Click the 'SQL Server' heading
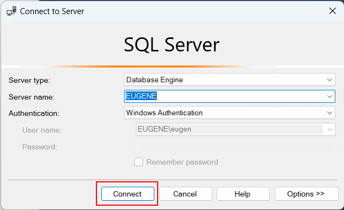344x210 pixels. pyautogui.click(x=172, y=45)
